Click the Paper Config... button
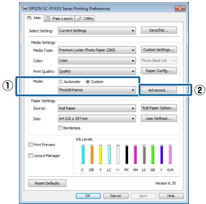 (159, 71)
